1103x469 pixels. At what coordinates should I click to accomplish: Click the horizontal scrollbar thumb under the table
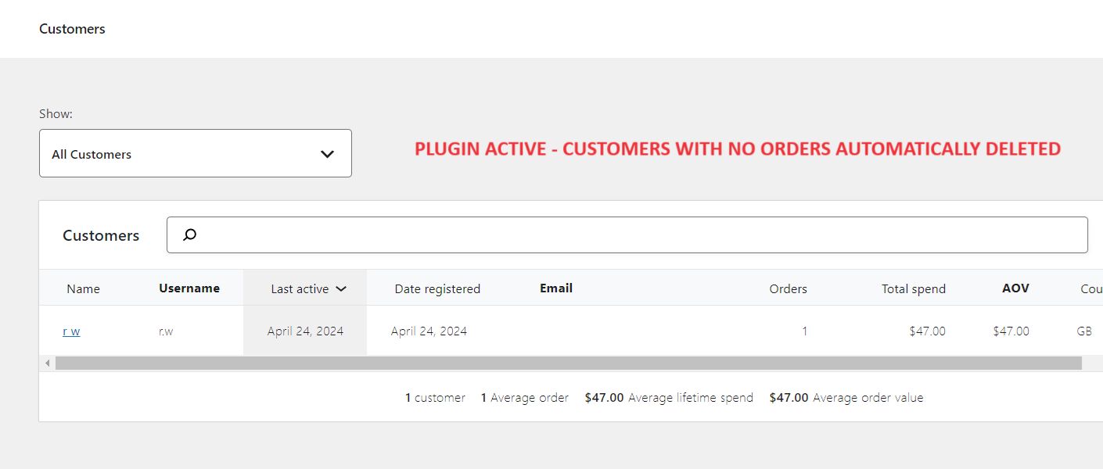point(568,363)
